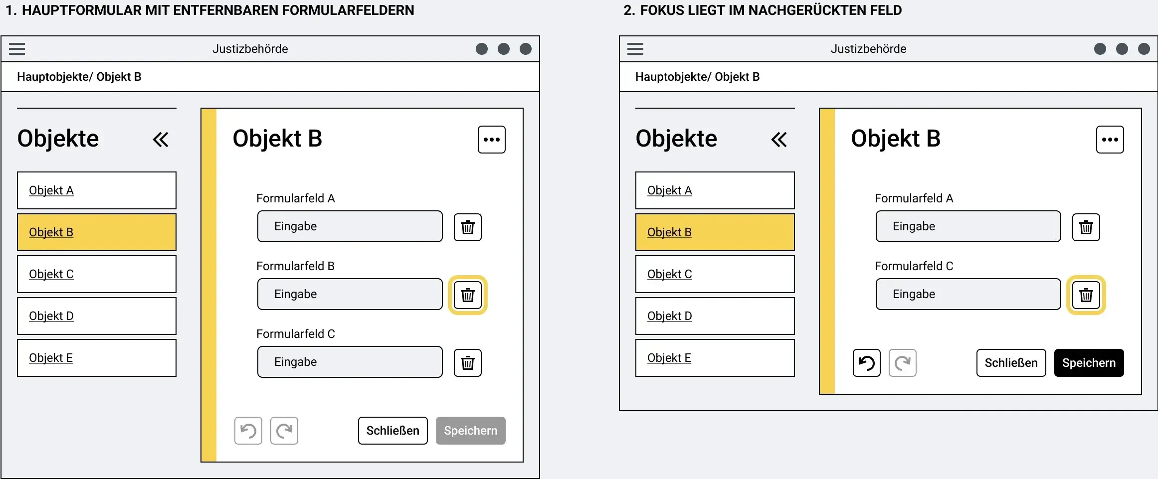
Task: Collapse Objekte sidebar in right window
Action: pos(779,140)
